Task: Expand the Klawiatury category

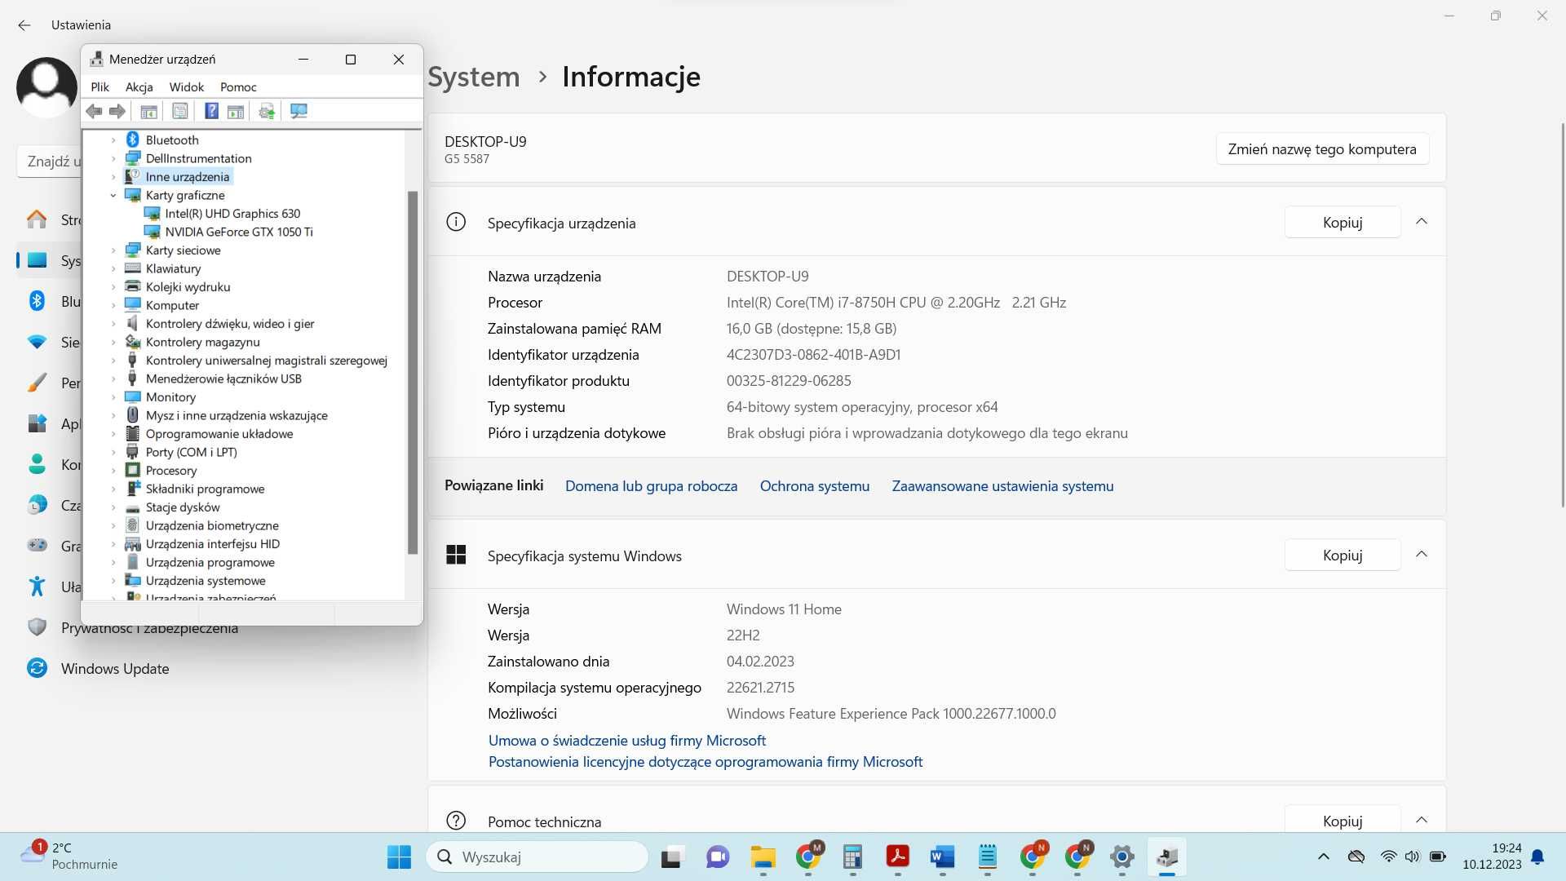Action: [113, 268]
